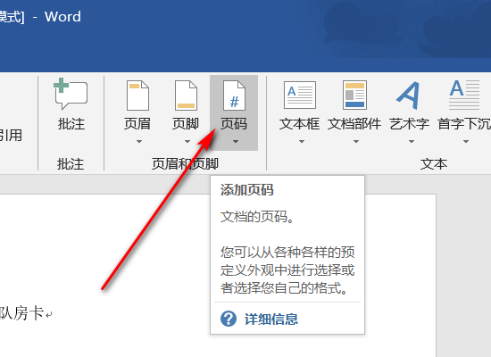Click the help question mark icon
Image resolution: width=491 pixels, height=357 pixels.
pyautogui.click(x=229, y=319)
